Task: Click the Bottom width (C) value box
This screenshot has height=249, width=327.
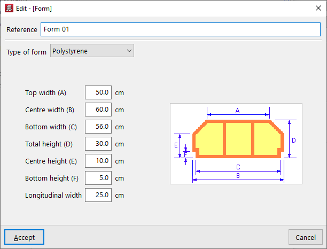Action: pos(98,127)
